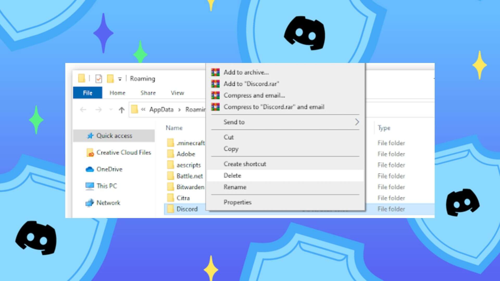Image resolution: width=500 pixels, height=281 pixels.
Task: Open the quick access toolbar dropdown arrow
Action: tap(120, 79)
